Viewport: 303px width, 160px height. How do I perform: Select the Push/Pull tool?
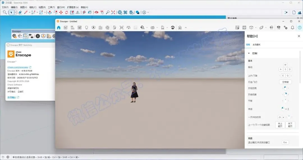[x=50, y=12]
